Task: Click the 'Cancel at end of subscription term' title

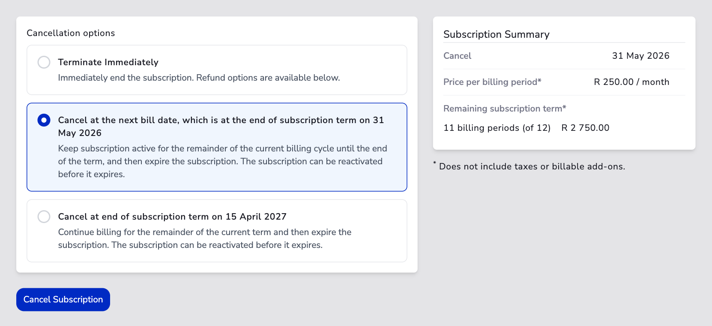Action: [172, 217]
